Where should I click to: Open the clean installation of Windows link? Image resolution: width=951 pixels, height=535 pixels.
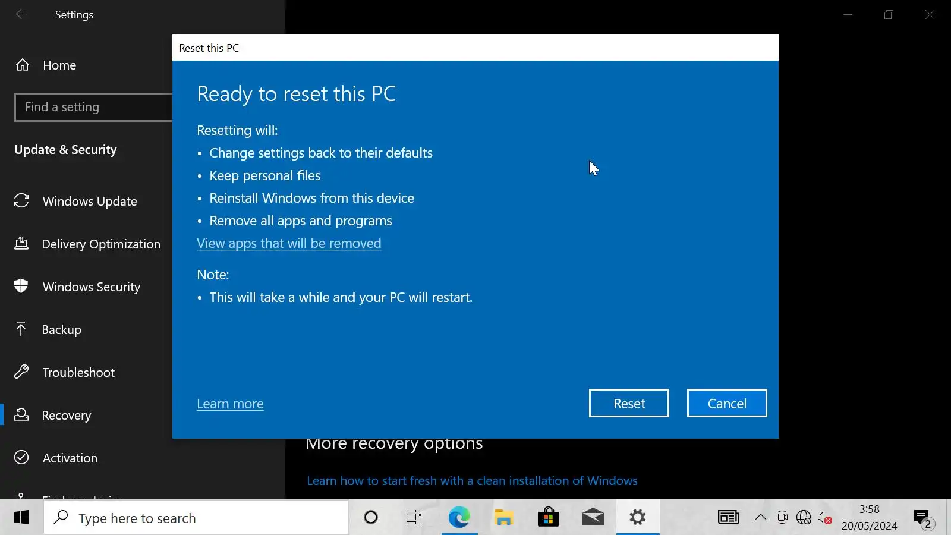point(472,480)
